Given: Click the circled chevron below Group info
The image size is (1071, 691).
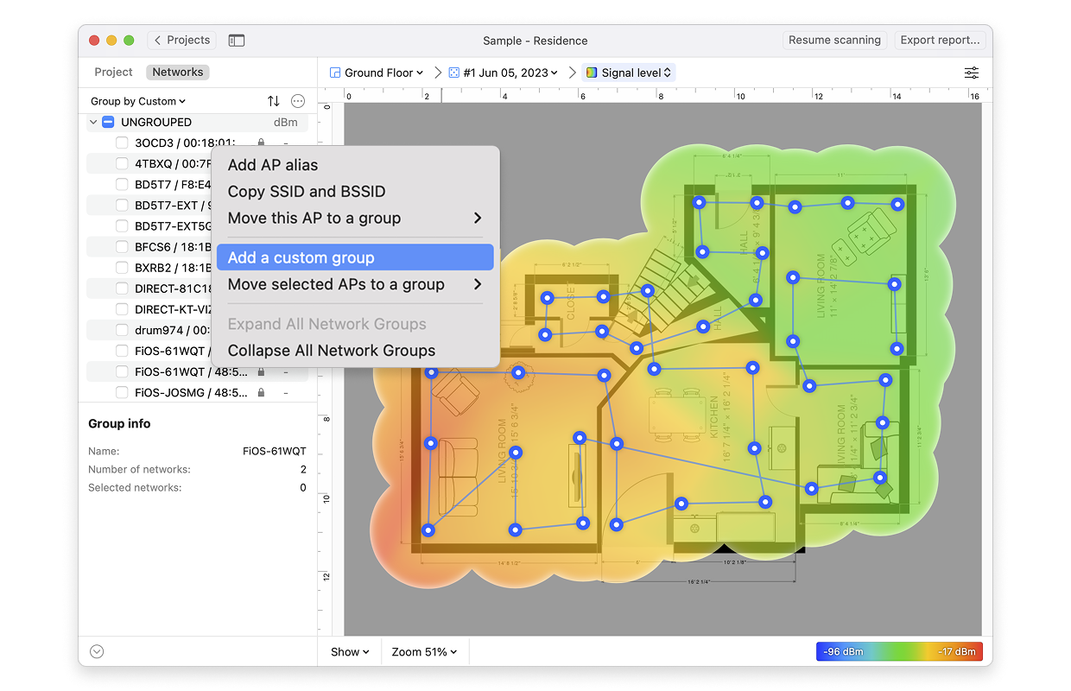Looking at the screenshot, I should (97, 652).
